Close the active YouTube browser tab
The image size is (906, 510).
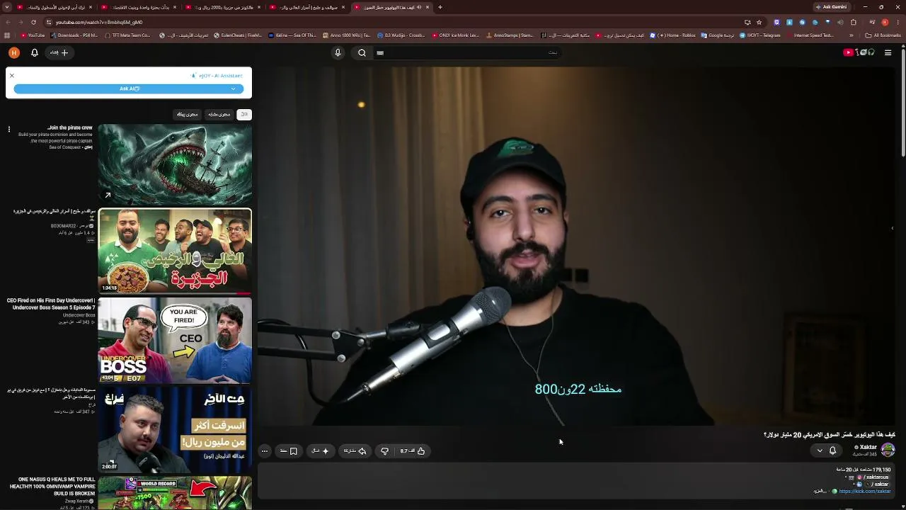428,7
